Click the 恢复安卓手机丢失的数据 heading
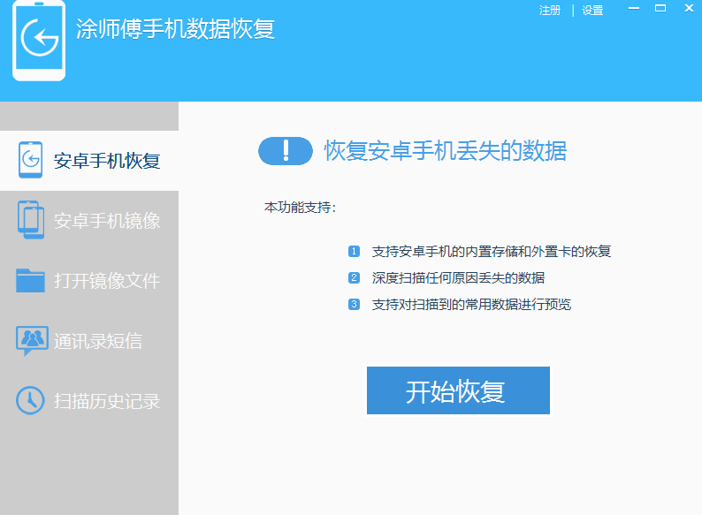This screenshot has width=702, height=515. (x=445, y=151)
